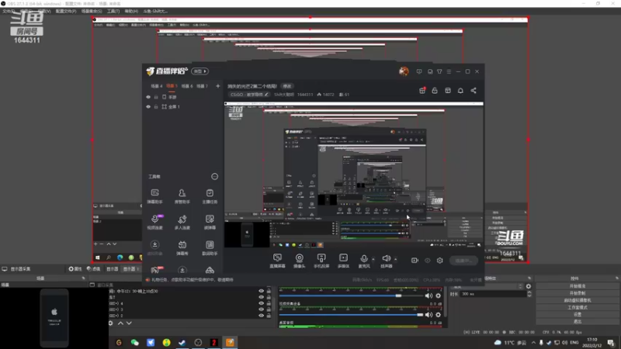Mute the second OBS audio mixer track
This screenshot has width=621, height=349.
click(428, 315)
